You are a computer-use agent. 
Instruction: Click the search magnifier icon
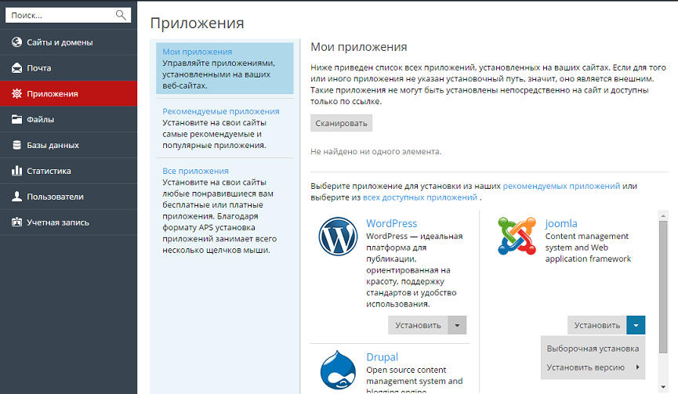click(x=121, y=15)
